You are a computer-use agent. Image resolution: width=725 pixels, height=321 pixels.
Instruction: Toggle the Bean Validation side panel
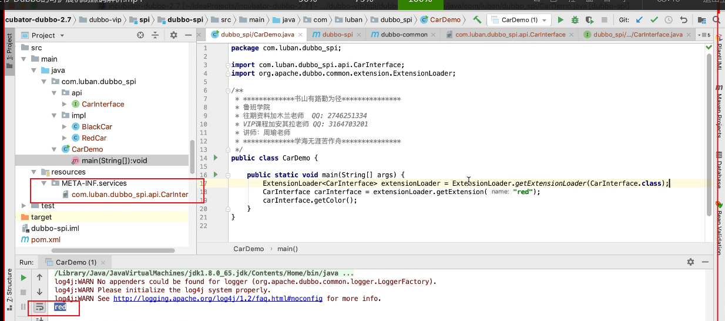(719, 229)
